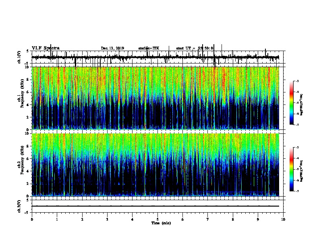Click inside the ch.2 spectrogram plot
Image resolution: width=319 pixels, height=246 pixels.
pyautogui.click(x=155, y=165)
